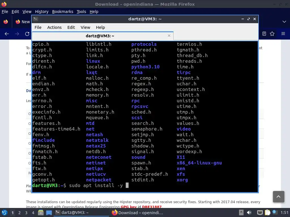Click scroll-to-top arrow button on page
This screenshot has height=217, width=290.
[x=279, y=197]
